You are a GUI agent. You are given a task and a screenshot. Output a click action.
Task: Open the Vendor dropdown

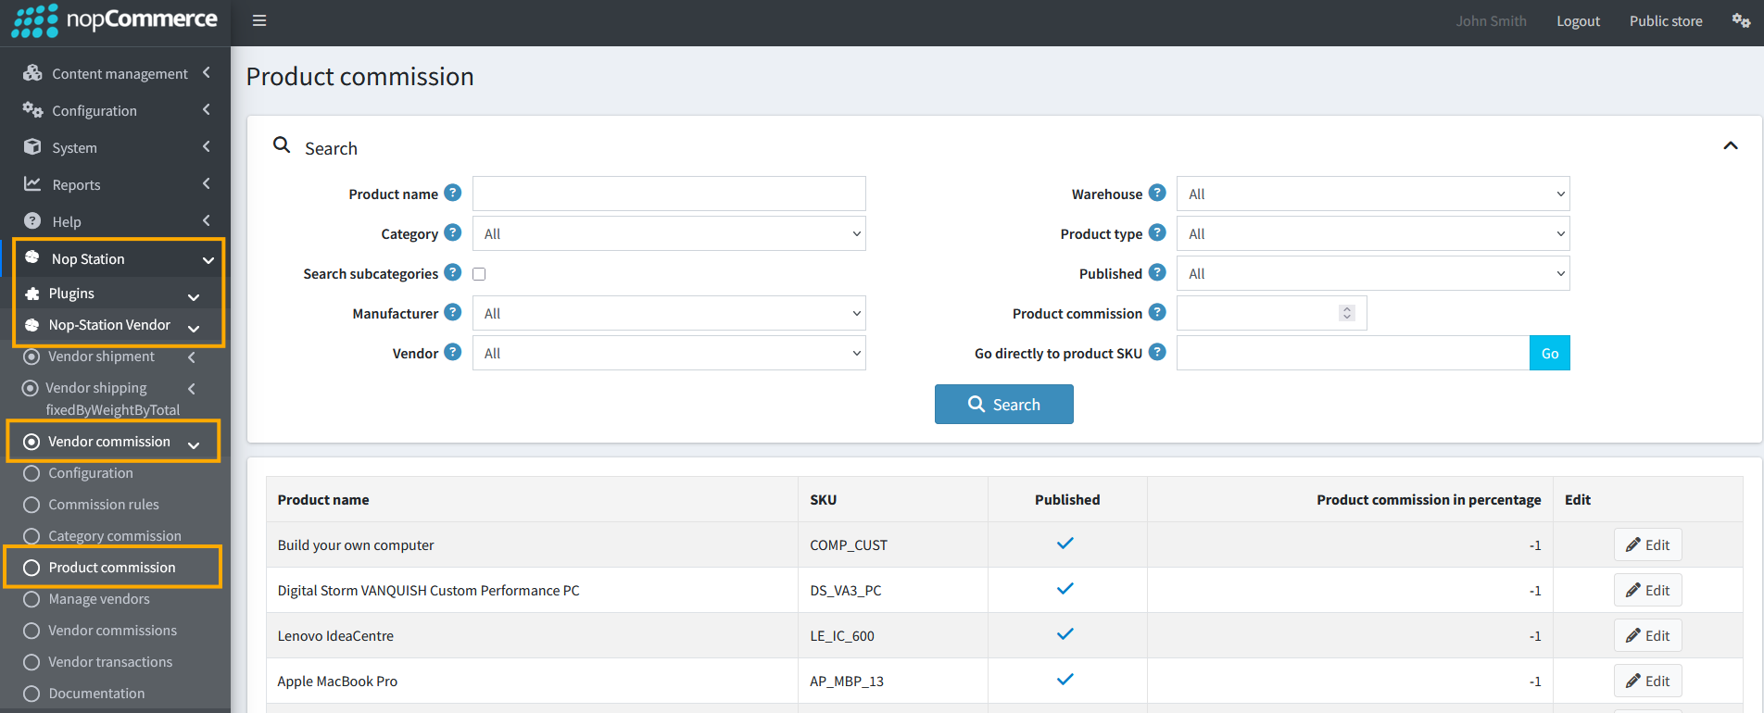pyautogui.click(x=669, y=353)
